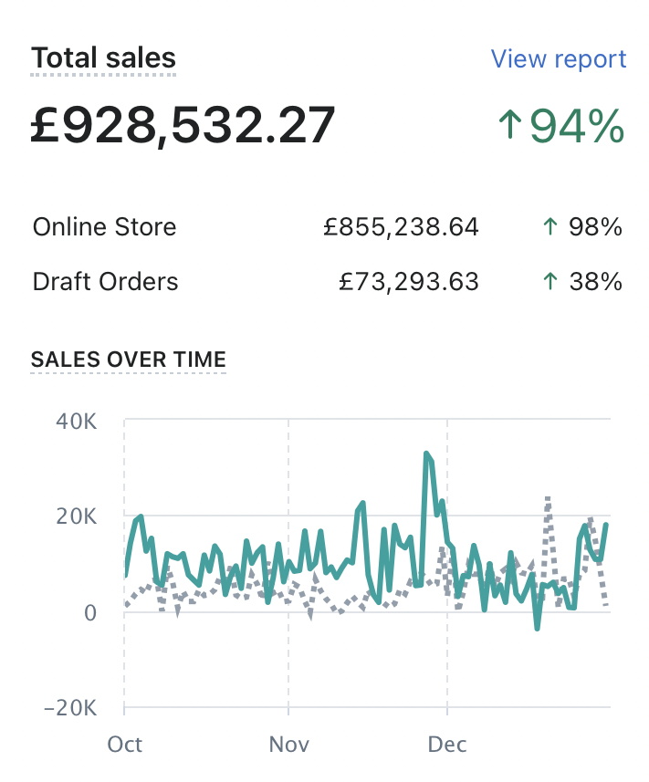
Task: Click the 20K y-axis label
Action: (77, 516)
